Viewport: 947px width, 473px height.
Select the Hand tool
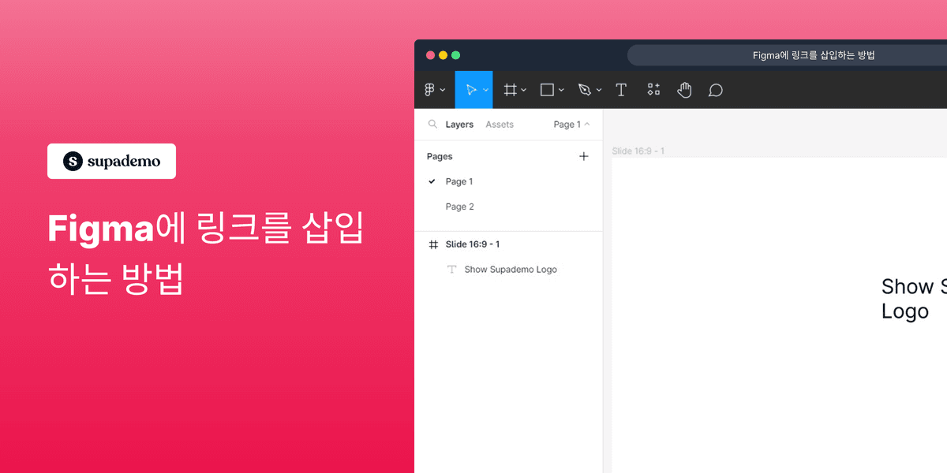coord(683,89)
